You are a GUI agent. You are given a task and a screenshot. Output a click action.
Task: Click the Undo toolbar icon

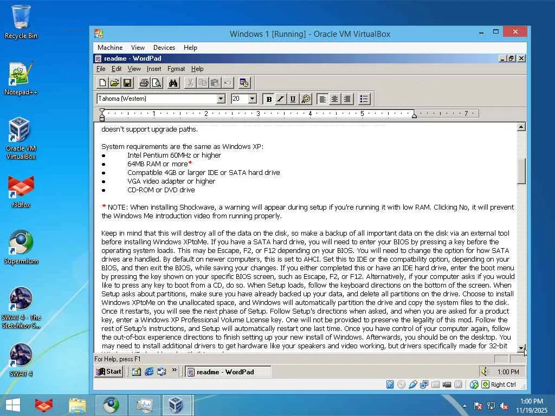[x=228, y=83]
